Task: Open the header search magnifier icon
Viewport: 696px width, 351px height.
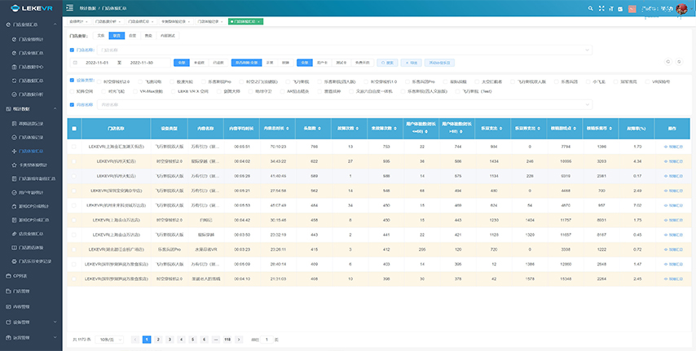Action: [590, 8]
